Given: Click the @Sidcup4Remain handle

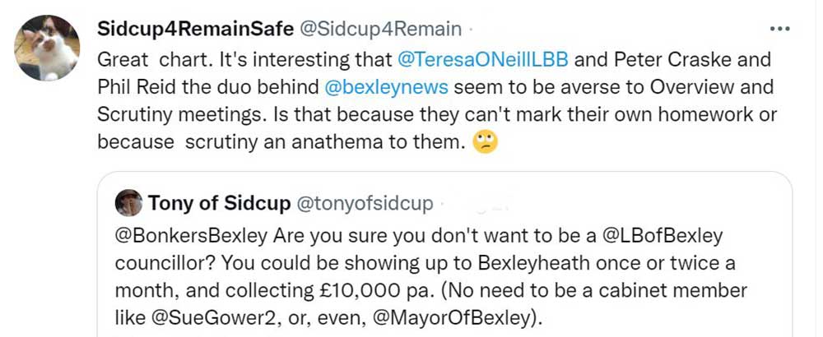Looking at the screenshot, I should [381, 30].
